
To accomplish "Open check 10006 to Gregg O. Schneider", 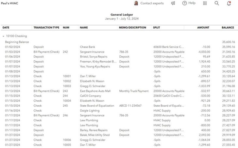I will 67,140.
